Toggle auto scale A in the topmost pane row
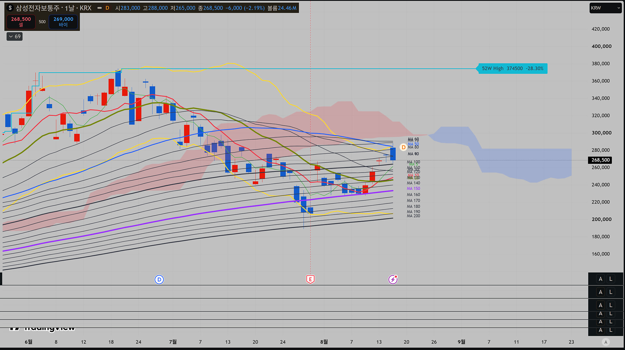 (601, 279)
